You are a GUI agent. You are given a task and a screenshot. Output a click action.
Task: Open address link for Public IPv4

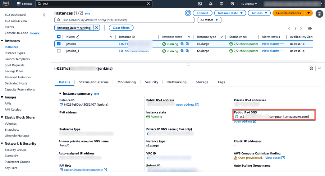coord(187,105)
